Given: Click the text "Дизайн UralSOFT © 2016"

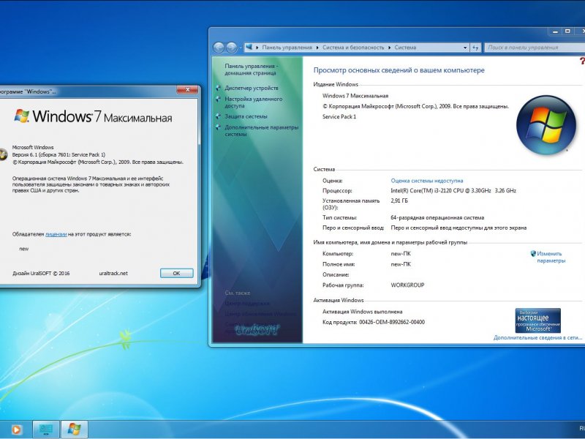Looking at the screenshot, I should [41, 273].
